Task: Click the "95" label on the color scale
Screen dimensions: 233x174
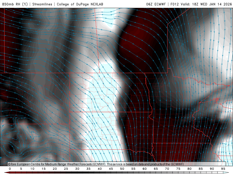Action: click(x=223, y=169)
